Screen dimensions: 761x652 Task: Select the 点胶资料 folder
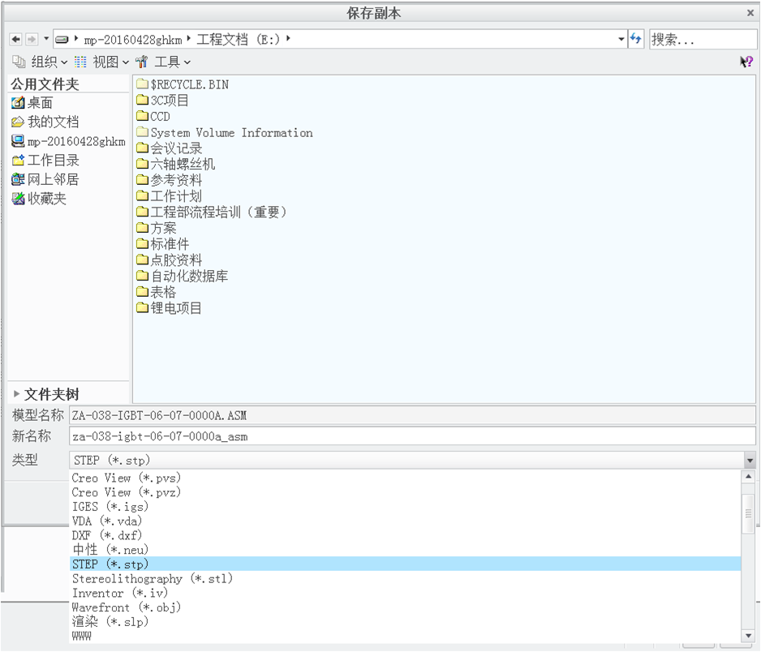point(170,260)
